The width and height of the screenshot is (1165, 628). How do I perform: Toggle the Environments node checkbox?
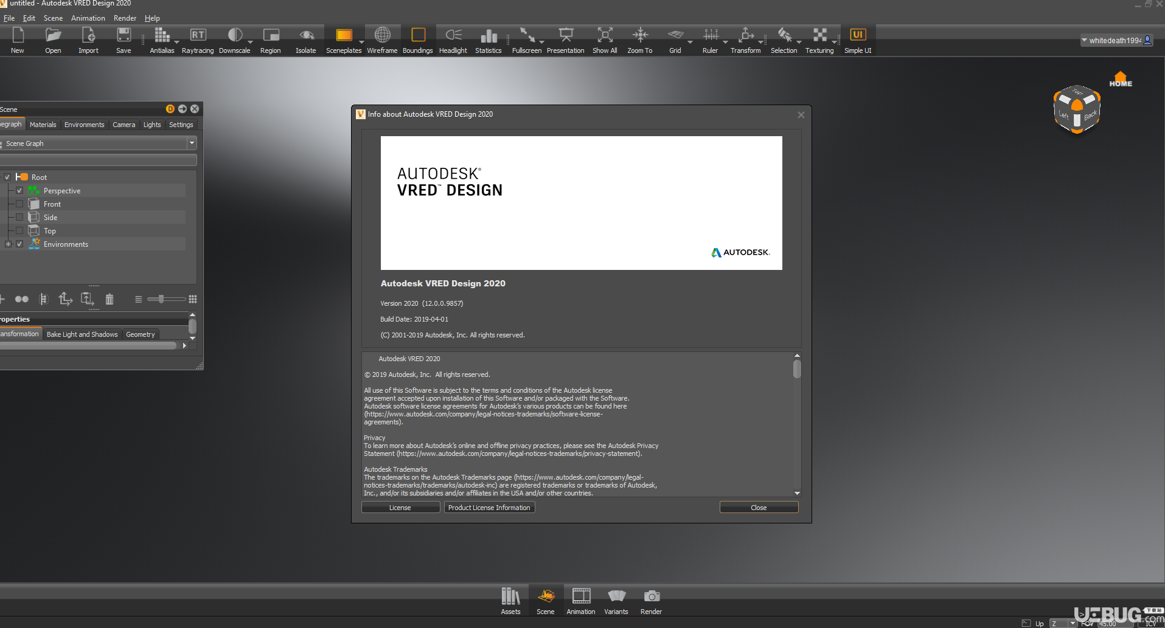pyautogui.click(x=19, y=244)
